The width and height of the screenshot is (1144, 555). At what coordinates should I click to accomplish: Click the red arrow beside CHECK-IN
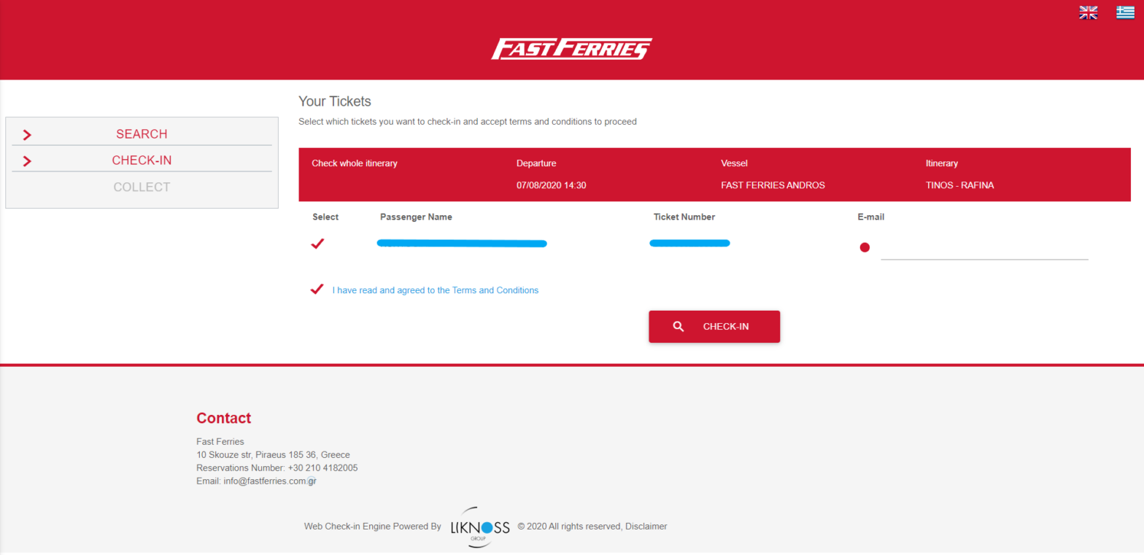pyautogui.click(x=26, y=160)
